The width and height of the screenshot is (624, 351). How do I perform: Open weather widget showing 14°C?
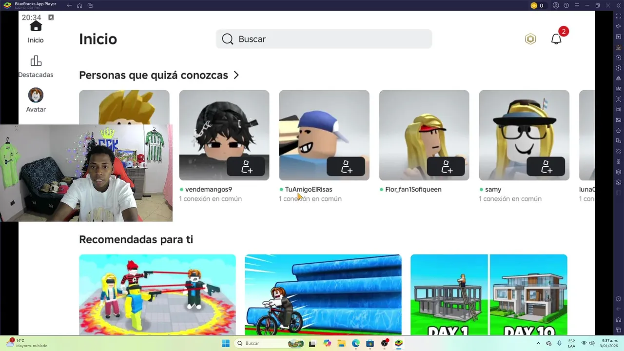pyautogui.click(x=27, y=343)
